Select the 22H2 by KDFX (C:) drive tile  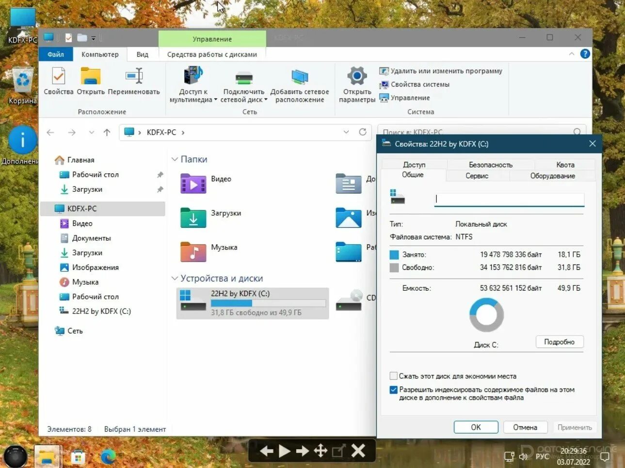click(x=253, y=303)
